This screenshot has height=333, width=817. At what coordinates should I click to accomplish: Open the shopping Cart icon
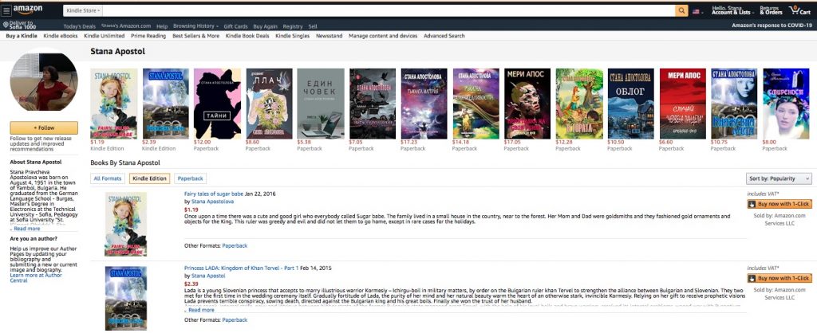[x=799, y=10]
